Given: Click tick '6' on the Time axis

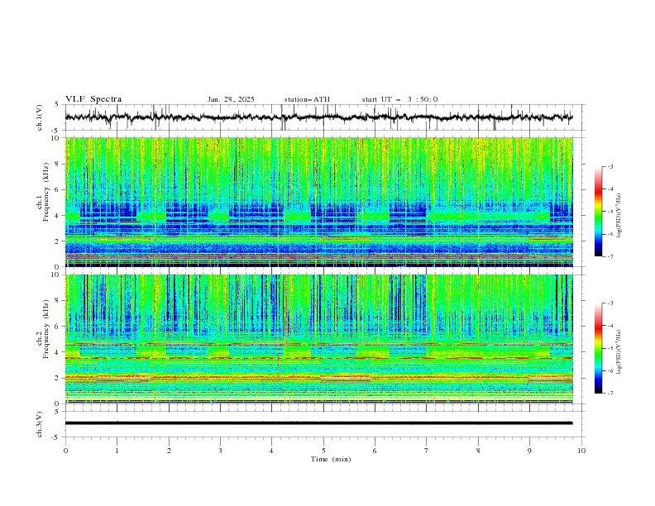Looking at the screenshot, I should 375,451.
